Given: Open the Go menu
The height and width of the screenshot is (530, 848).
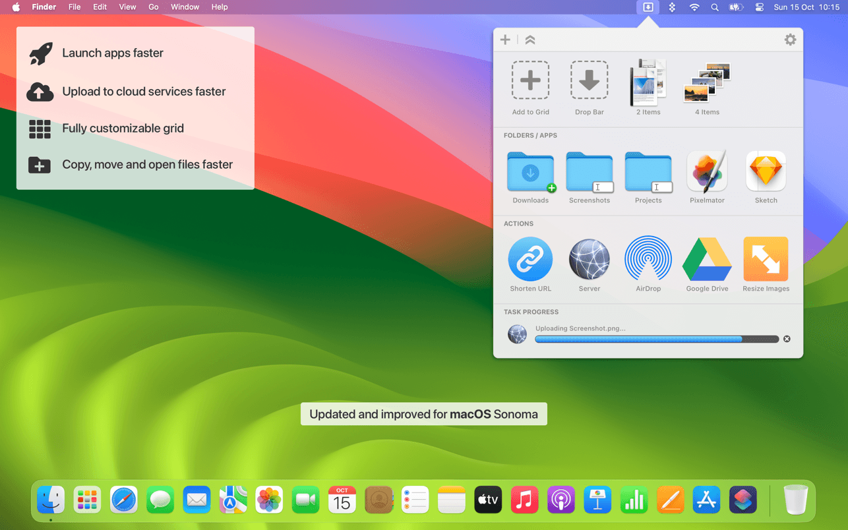Looking at the screenshot, I should (x=153, y=7).
